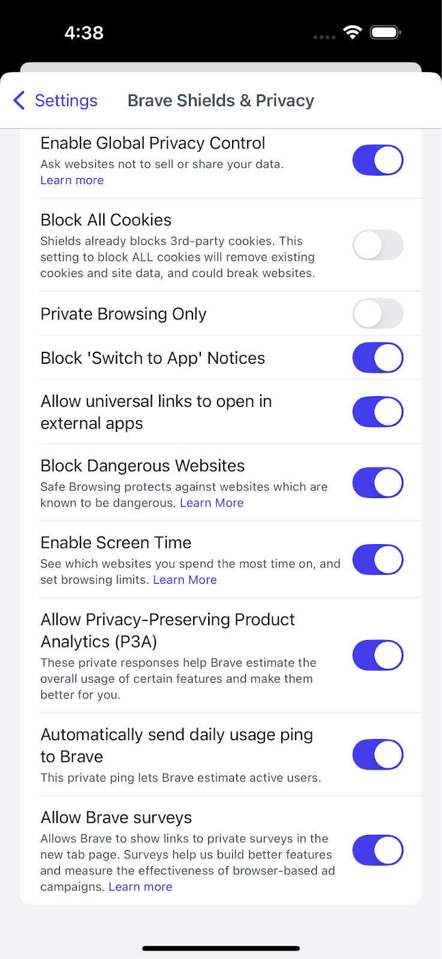Disable the Allow Brave surveys switch
The width and height of the screenshot is (442, 959).
[x=378, y=850]
